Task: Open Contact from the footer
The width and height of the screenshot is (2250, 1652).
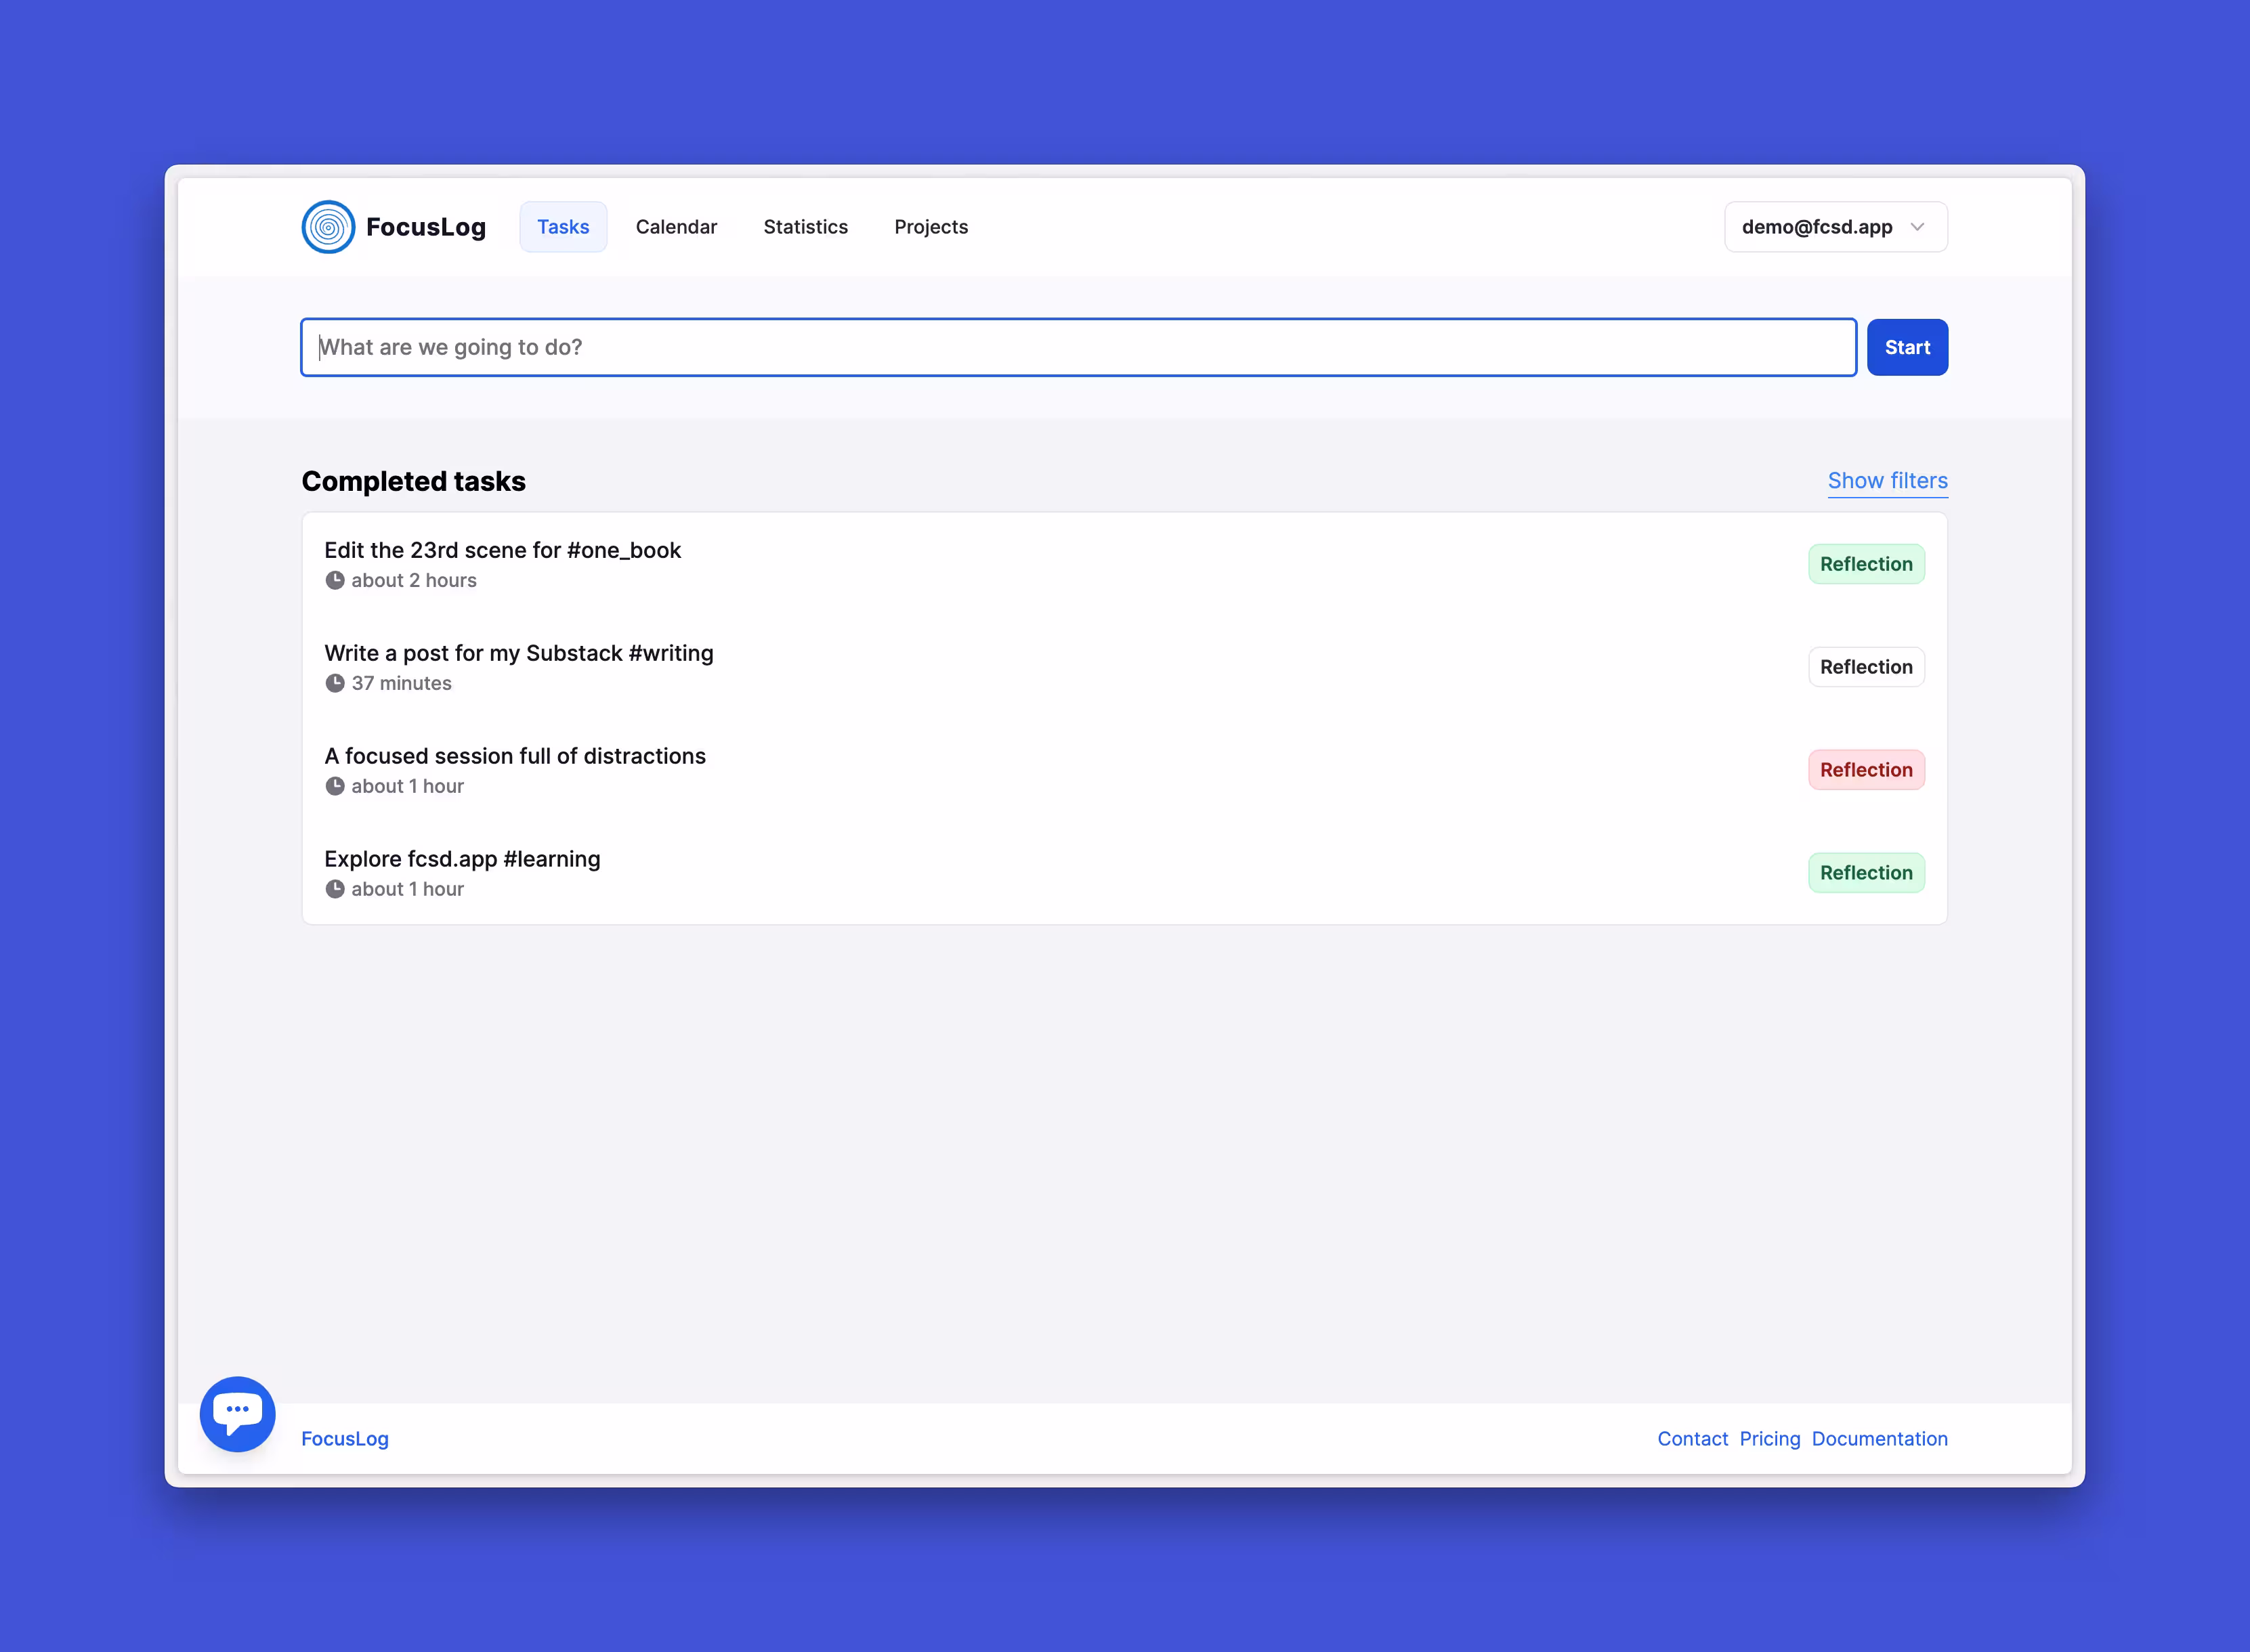Action: [1692, 1439]
